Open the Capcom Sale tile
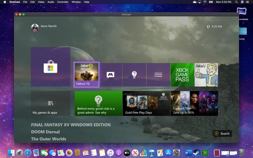The width and height of the screenshot is (253, 158). 194,103
